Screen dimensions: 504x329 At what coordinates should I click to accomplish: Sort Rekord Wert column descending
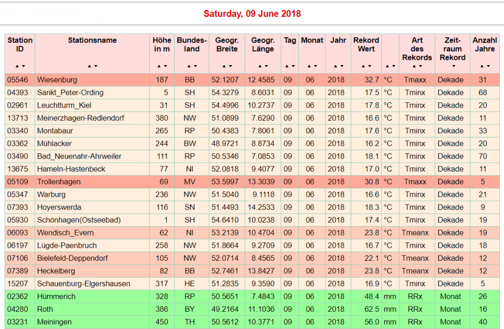(x=369, y=67)
